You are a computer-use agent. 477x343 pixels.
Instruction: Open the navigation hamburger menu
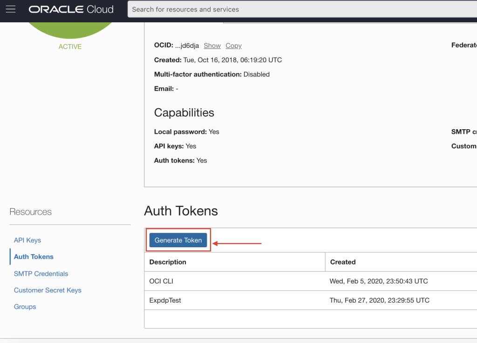tap(10, 9)
